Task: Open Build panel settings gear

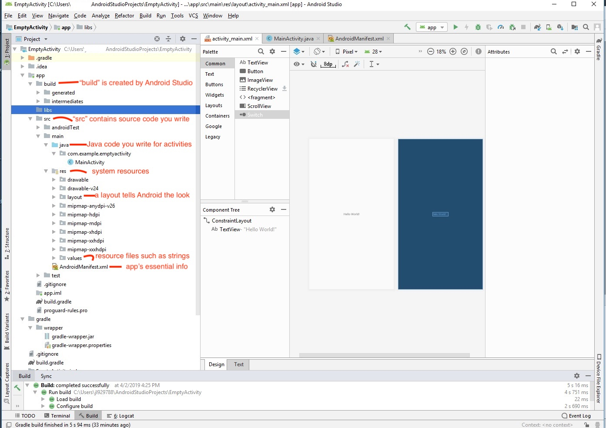Action: (577, 376)
